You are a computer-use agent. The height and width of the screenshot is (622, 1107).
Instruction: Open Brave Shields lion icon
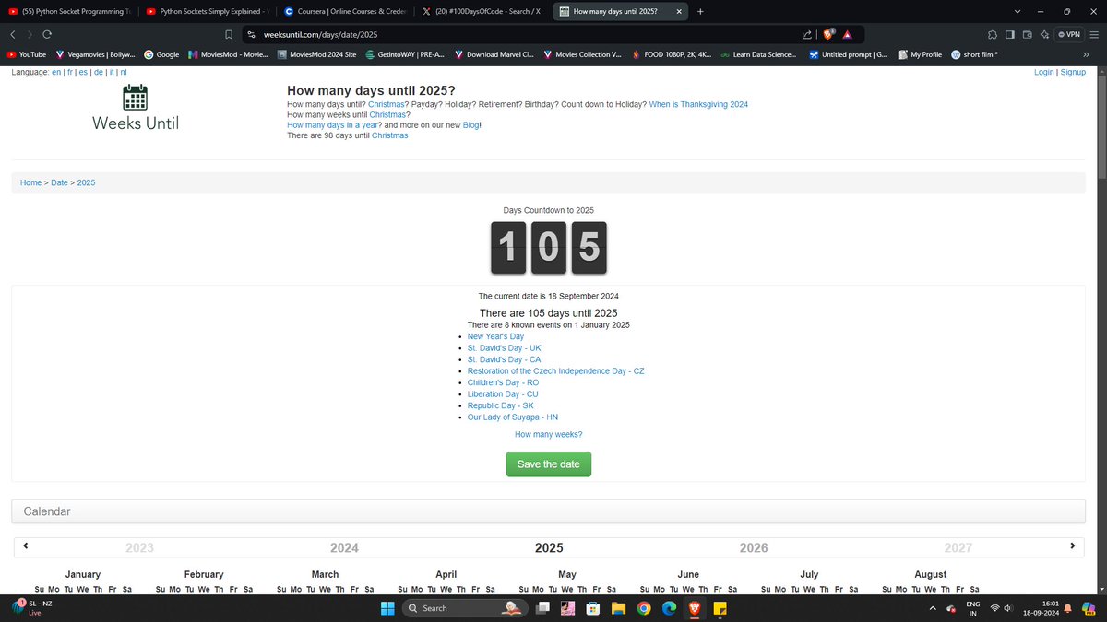pyautogui.click(x=827, y=34)
